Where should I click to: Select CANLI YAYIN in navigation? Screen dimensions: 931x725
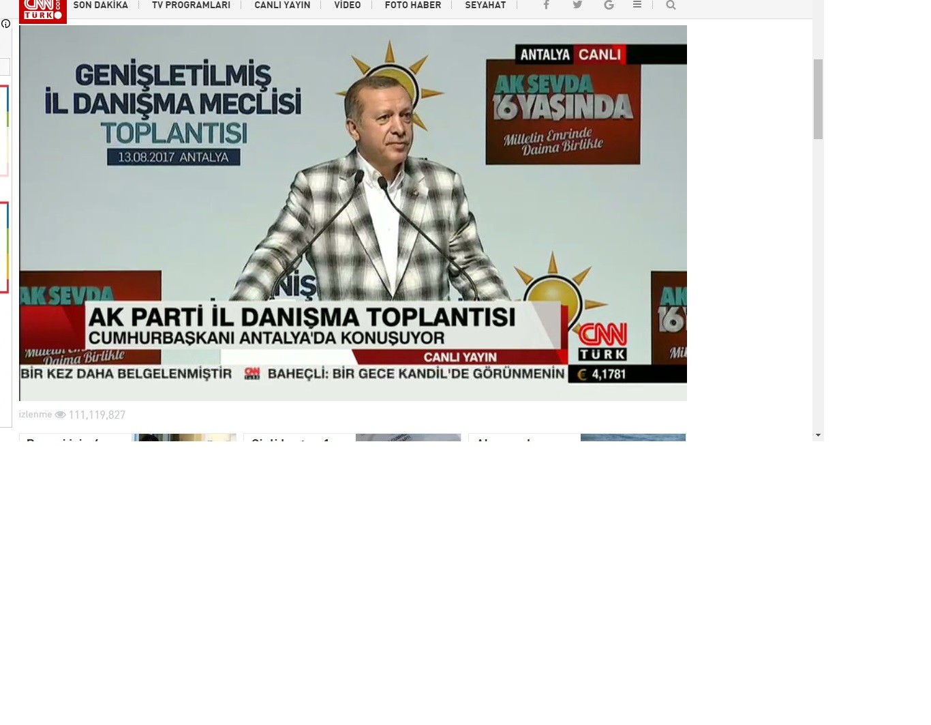pos(282,5)
